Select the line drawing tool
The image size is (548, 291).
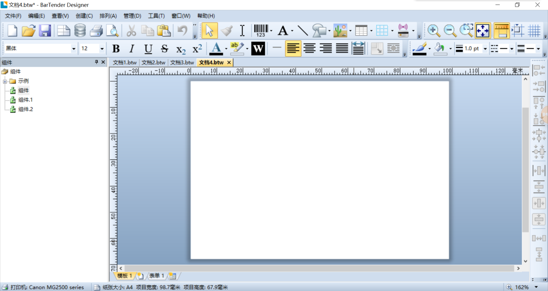click(302, 31)
